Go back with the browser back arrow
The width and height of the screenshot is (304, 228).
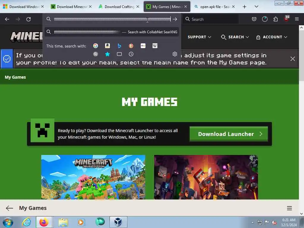[x=7, y=19]
